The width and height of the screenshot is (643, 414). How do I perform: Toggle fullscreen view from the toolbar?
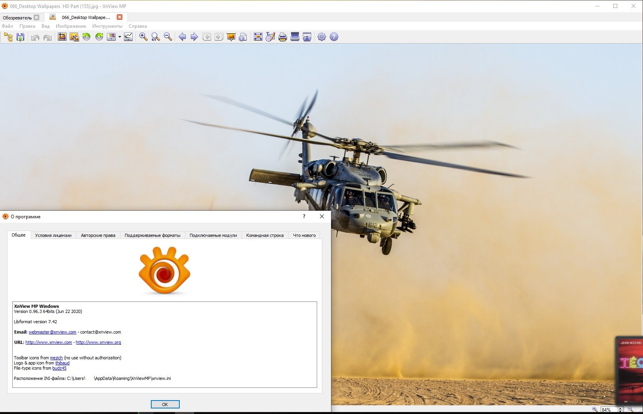258,37
